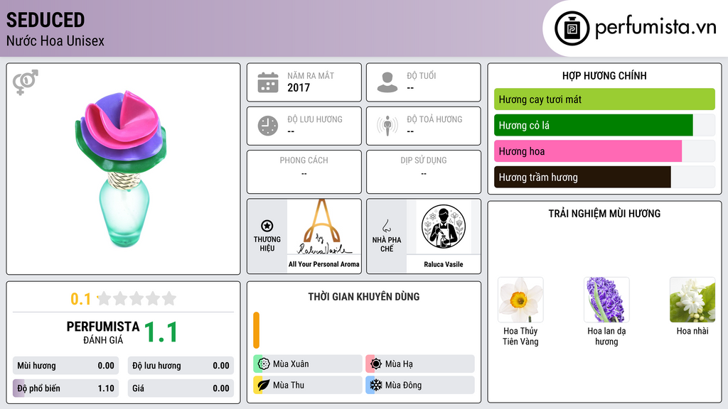Image resolution: width=728 pixels, height=409 pixels.
Task: Click the five-star rating row
Action: pos(136,299)
